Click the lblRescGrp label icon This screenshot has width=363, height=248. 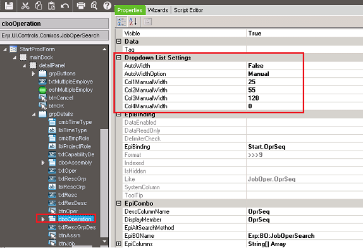coord(52,187)
